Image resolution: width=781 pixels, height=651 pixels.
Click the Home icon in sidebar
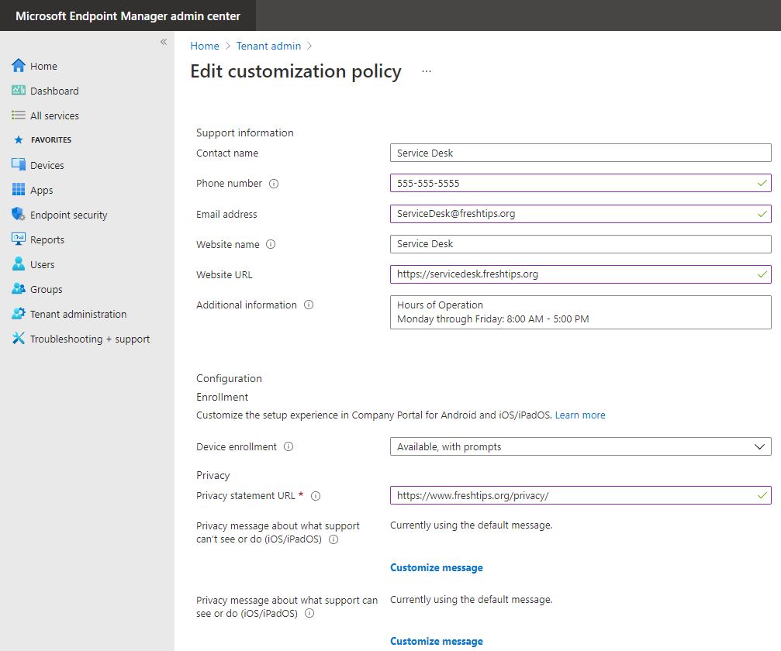[x=19, y=66]
